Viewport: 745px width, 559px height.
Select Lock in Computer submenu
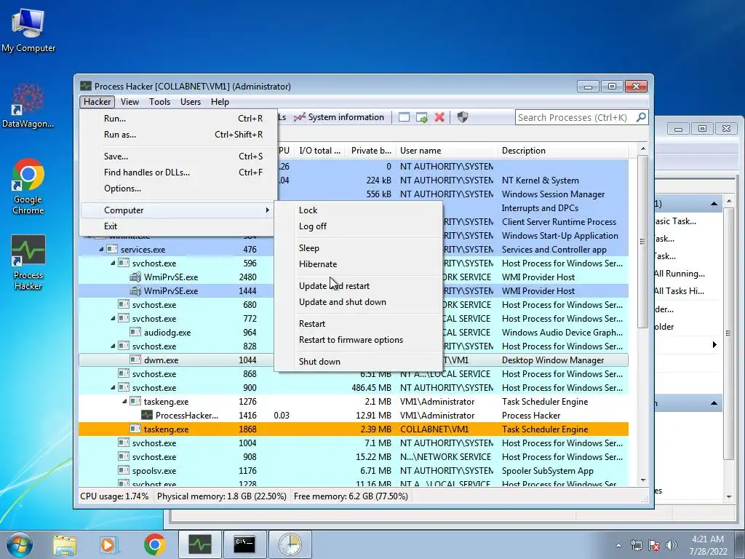coord(359,210)
